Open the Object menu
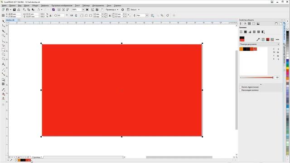 35,5
